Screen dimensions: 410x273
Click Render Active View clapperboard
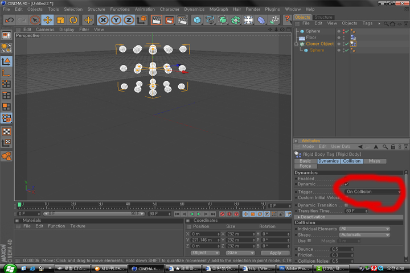(x=157, y=20)
